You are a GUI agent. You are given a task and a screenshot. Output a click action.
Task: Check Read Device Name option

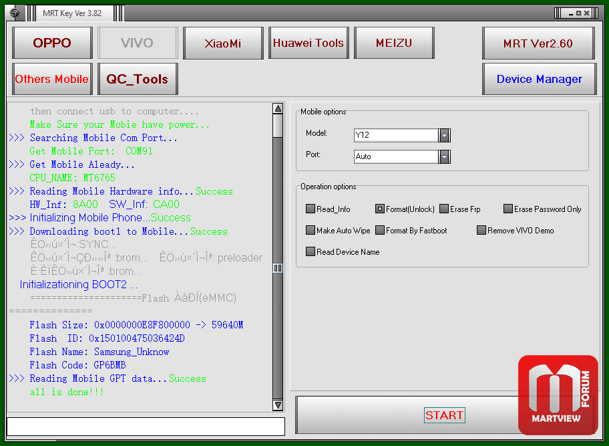click(x=311, y=251)
